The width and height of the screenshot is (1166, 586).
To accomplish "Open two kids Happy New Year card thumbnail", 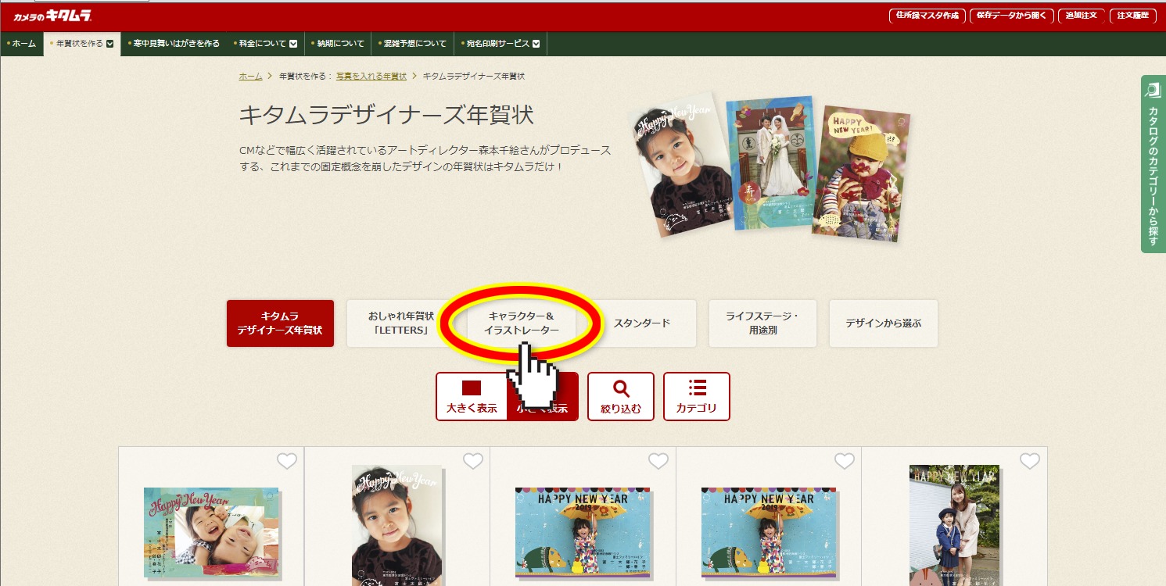I will (211, 533).
